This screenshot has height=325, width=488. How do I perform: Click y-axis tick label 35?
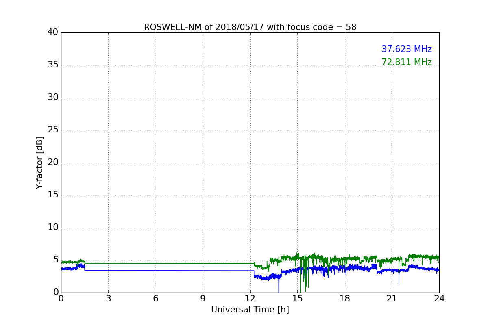(x=53, y=65)
